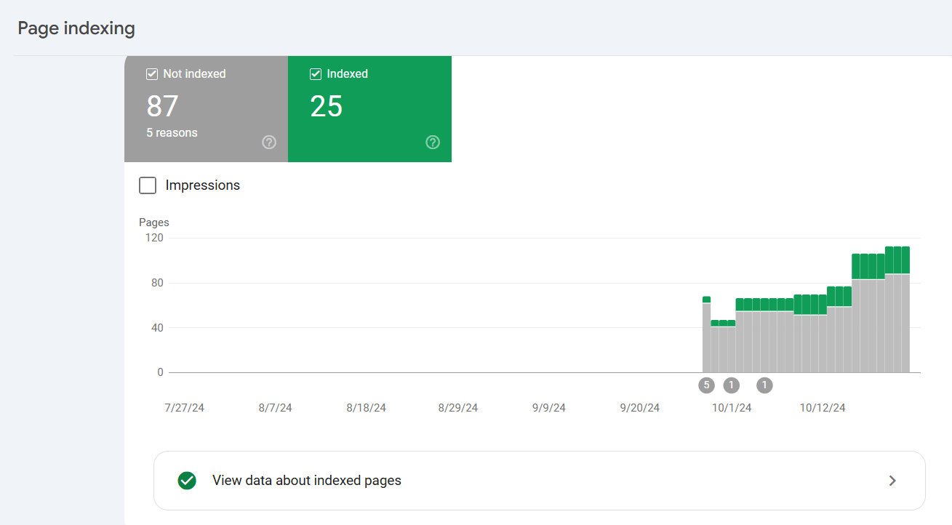Screen dimensions: 952x525
Task: Select the Not indexed 87 card
Action: pyautogui.click(x=206, y=109)
